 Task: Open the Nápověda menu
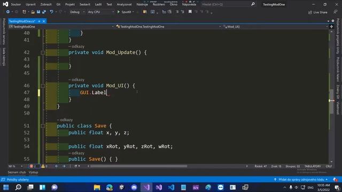click(189, 4)
